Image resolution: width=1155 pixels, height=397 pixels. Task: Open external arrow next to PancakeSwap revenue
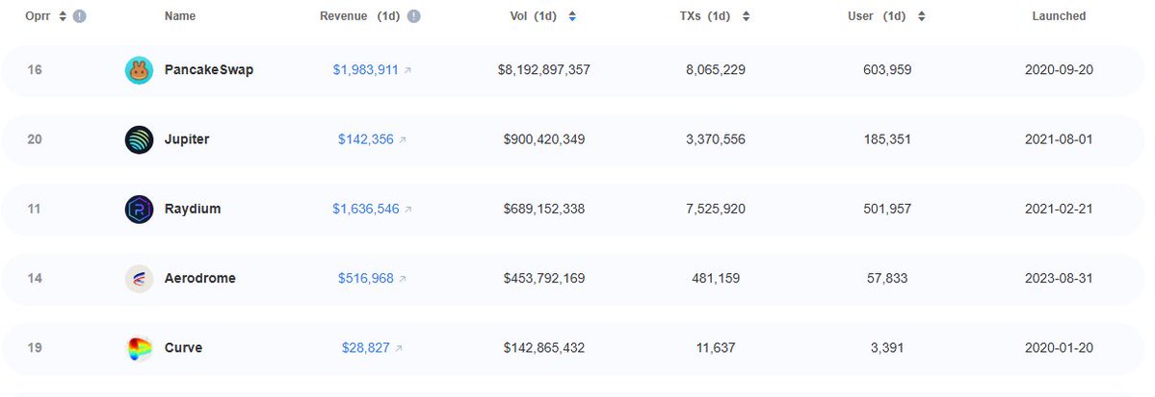[408, 70]
